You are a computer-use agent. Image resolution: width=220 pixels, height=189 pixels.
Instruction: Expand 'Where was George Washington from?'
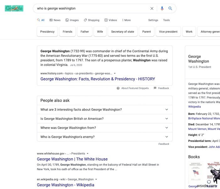(105, 128)
